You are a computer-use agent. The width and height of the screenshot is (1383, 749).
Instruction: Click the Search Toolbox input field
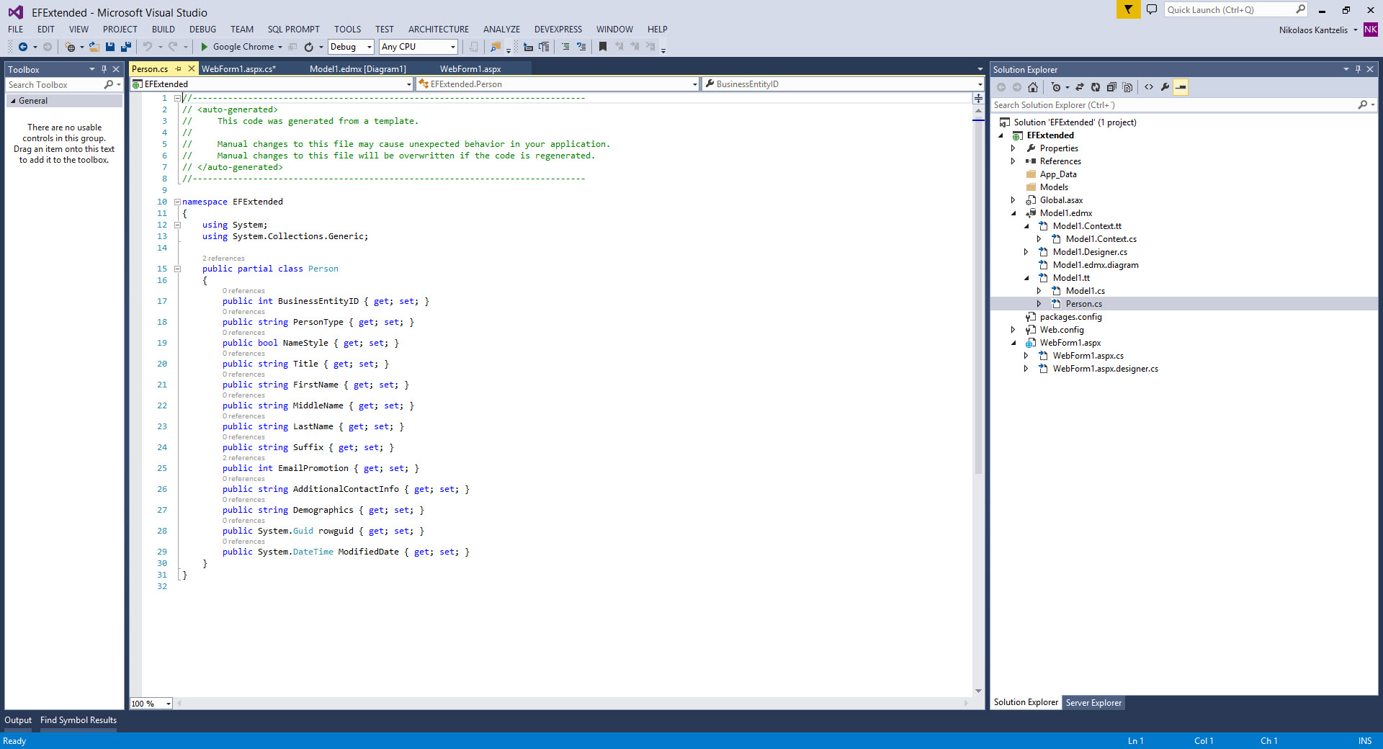[x=55, y=85]
